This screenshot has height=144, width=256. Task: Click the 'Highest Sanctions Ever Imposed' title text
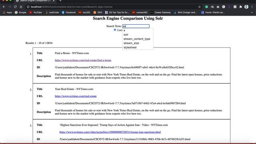tap(114, 125)
